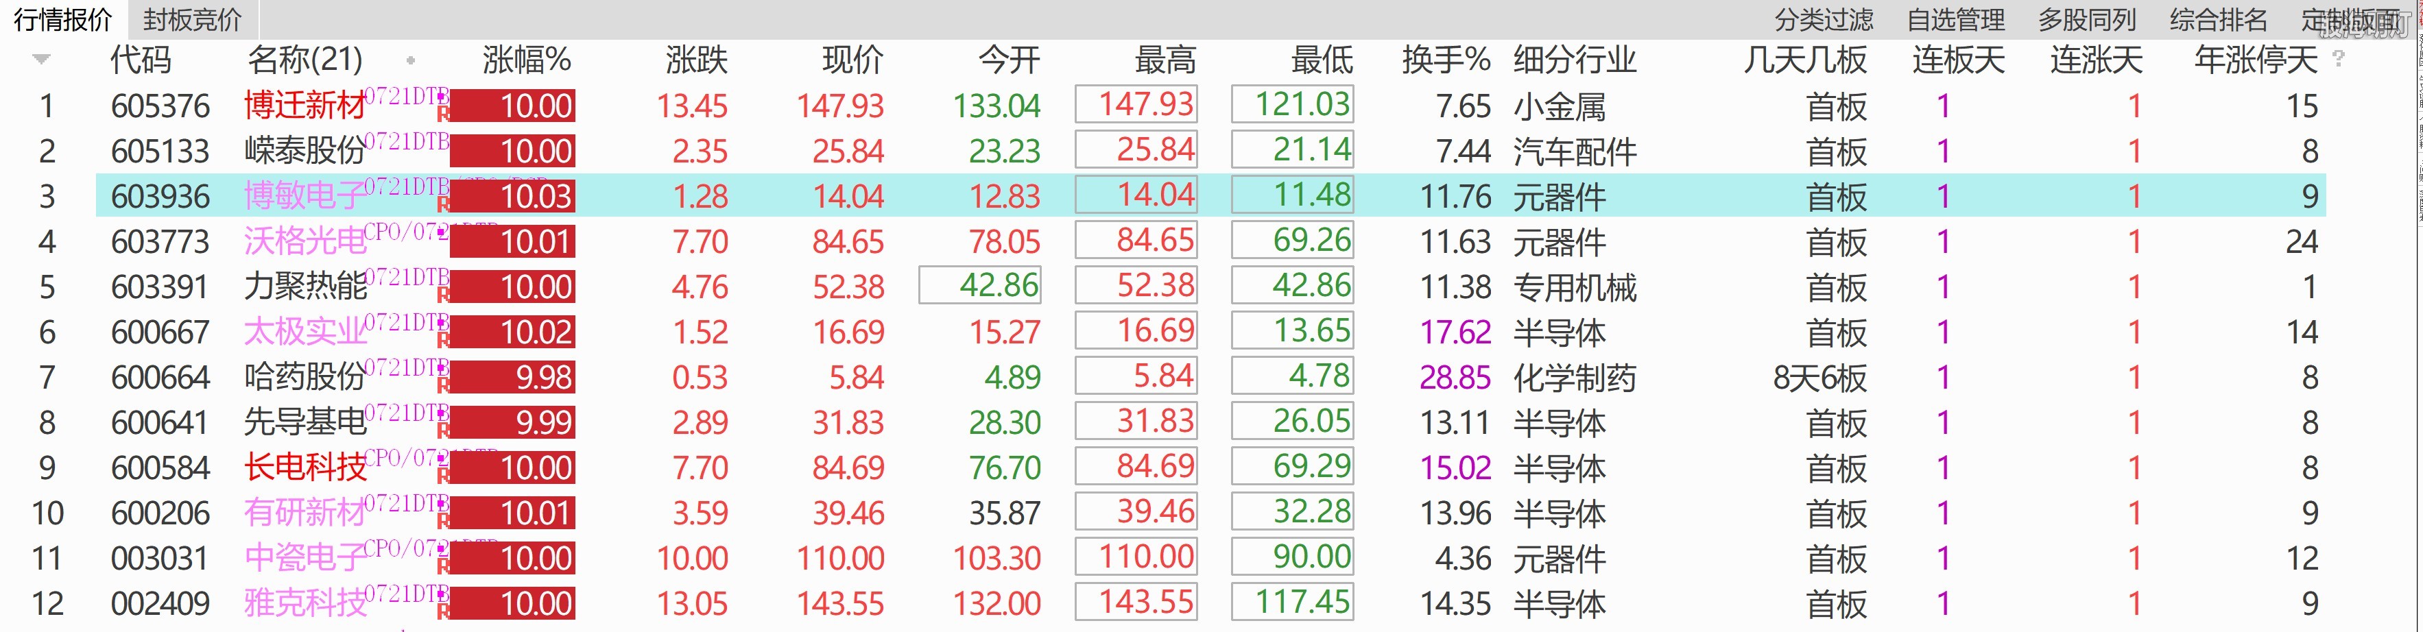
Task: Select stock 中瓷电子
Action: coord(305,558)
